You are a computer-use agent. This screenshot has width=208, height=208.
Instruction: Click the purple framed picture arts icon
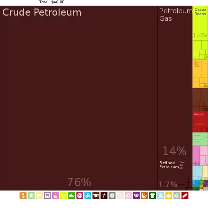click(x=47, y=196)
